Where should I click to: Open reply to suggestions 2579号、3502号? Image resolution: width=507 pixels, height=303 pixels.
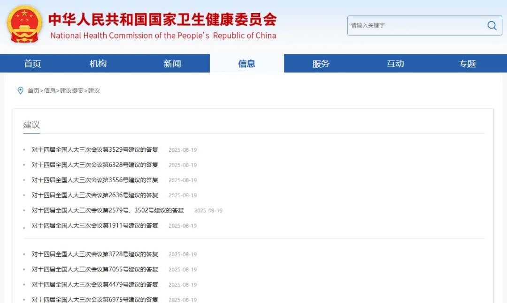click(108, 210)
